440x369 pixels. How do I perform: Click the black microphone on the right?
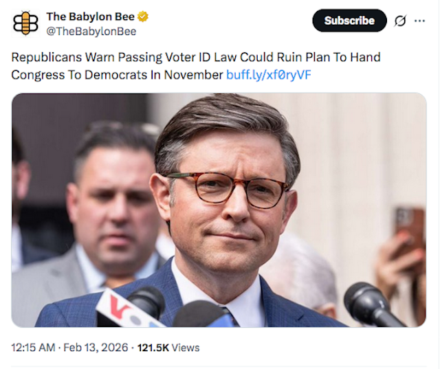pyautogui.click(x=371, y=302)
